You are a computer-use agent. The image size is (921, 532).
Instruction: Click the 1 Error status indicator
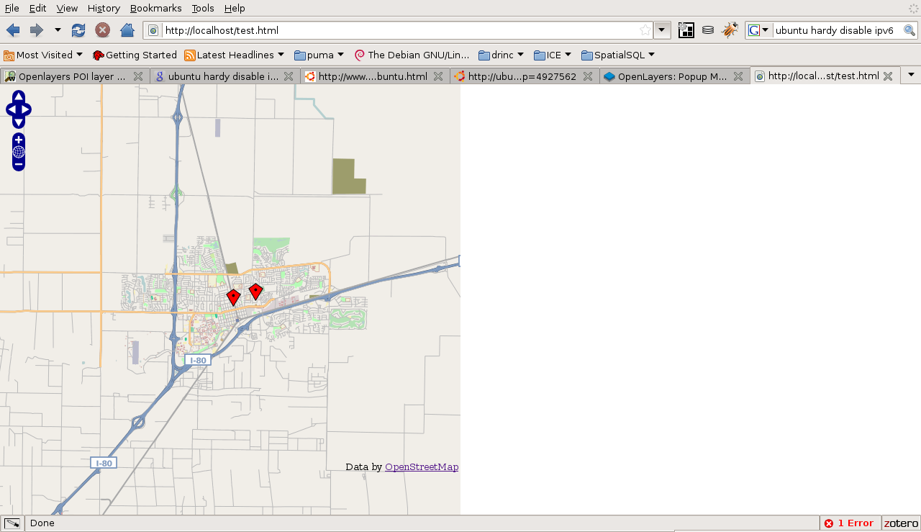pos(850,523)
